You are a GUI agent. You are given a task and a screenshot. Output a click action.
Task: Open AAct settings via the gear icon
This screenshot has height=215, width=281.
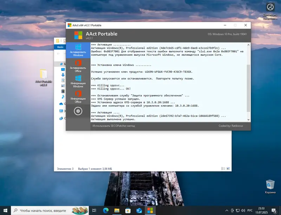tap(78, 111)
